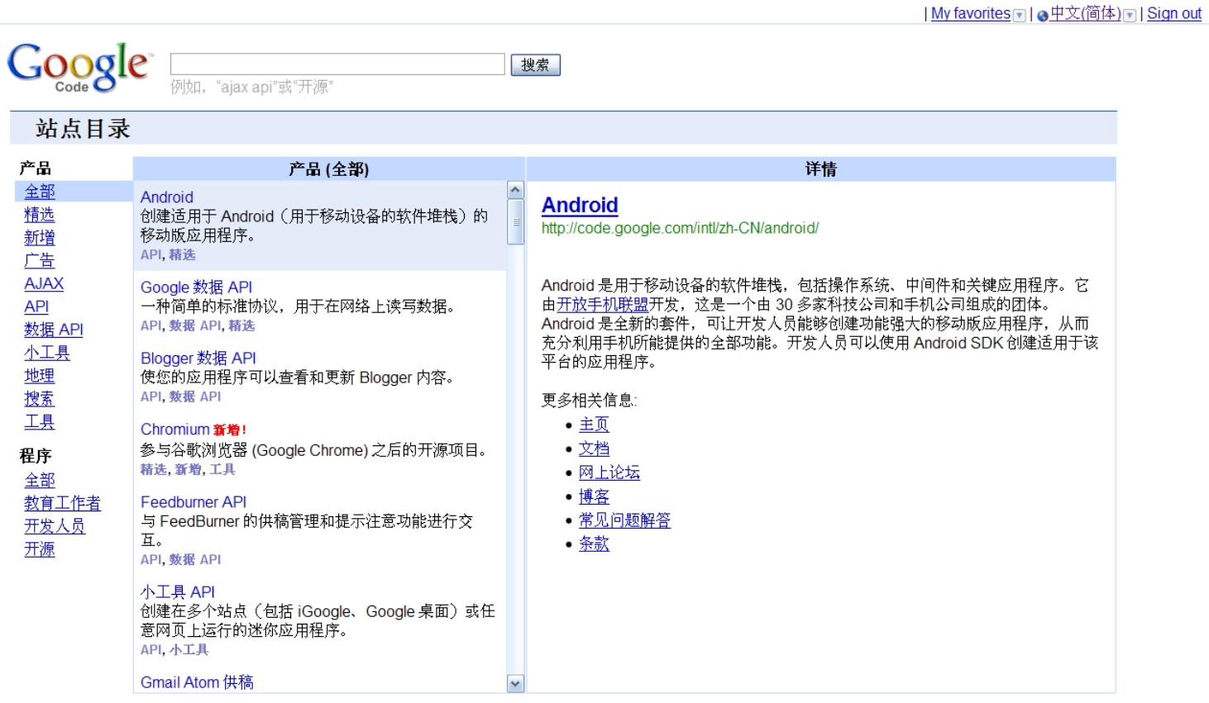Select 小工具 API in the product list

tap(178, 592)
